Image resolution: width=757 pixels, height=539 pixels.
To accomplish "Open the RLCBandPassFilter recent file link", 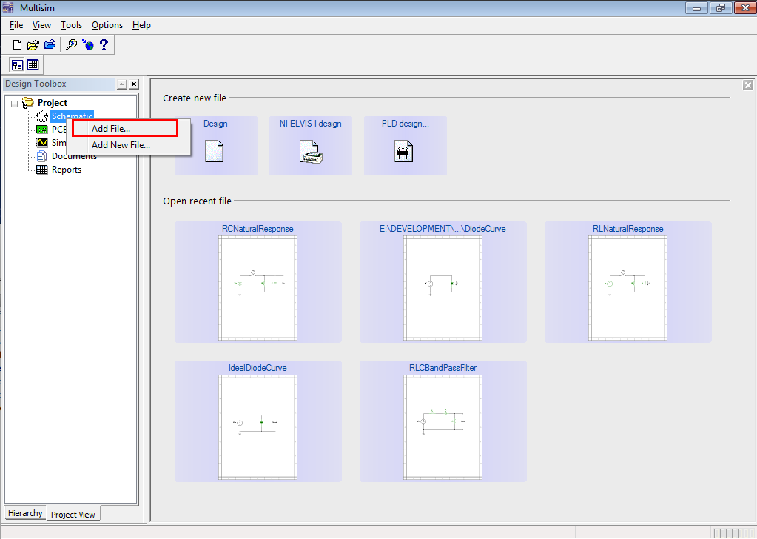I will point(443,368).
